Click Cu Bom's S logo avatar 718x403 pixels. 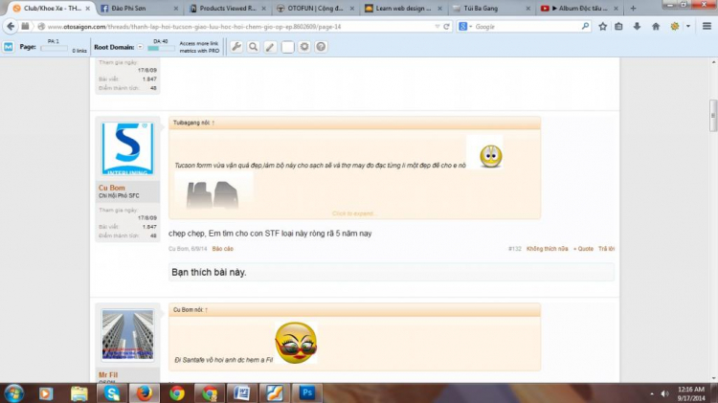tap(127, 148)
